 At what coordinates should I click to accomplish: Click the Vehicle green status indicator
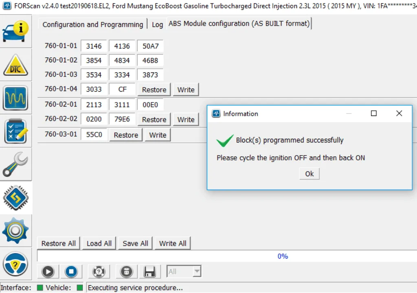pos(79,287)
